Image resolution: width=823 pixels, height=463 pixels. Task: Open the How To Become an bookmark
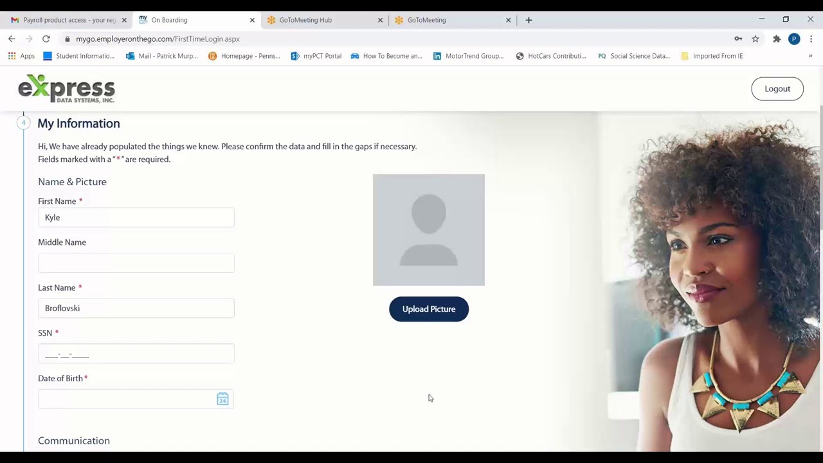tap(386, 56)
